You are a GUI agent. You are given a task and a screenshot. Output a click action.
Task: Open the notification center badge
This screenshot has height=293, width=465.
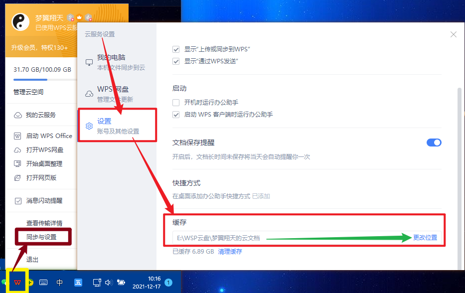pyautogui.click(x=168, y=283)
